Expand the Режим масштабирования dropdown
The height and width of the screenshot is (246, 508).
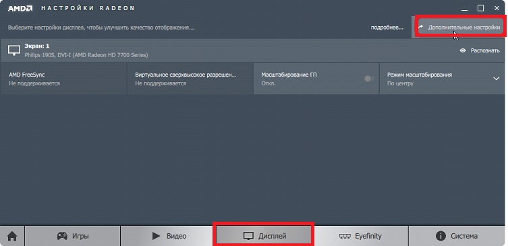coord(497,79)
